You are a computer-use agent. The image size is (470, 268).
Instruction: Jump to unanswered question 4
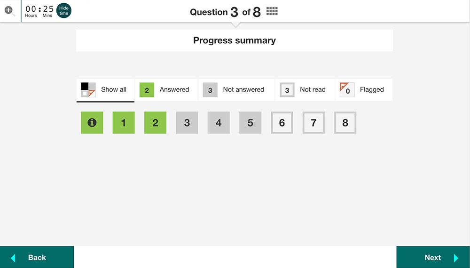pos(219,123)
